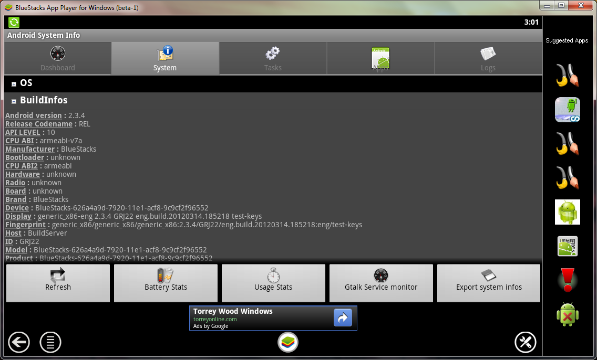Collapse the BuildInfos section
Screen dimensions: 597x360
coord(14,101)
